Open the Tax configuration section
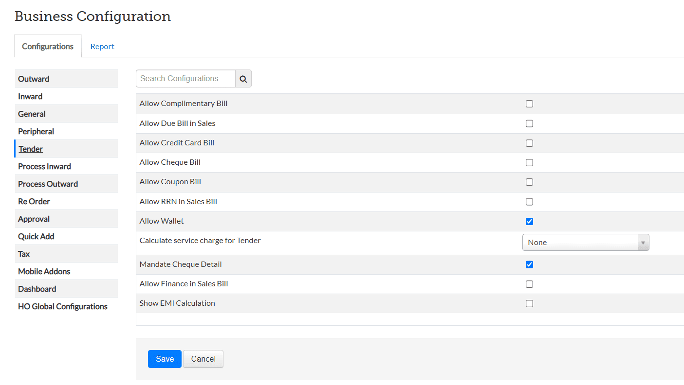The height and width of the screenshot is (385, 684). pyautogui.click(x=24, y=254)
